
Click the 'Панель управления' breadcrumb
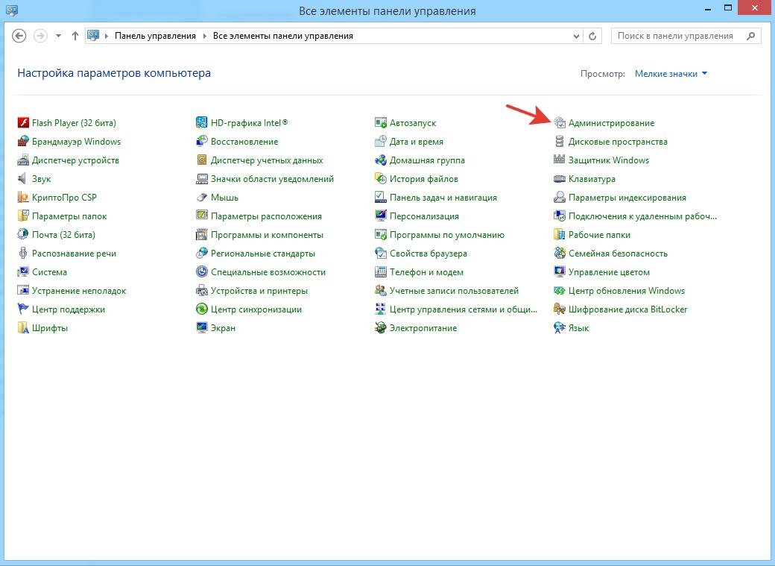155,36
